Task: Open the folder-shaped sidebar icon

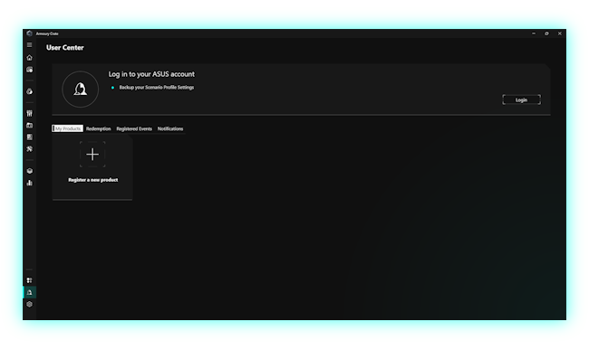Action: pos(29,125)
